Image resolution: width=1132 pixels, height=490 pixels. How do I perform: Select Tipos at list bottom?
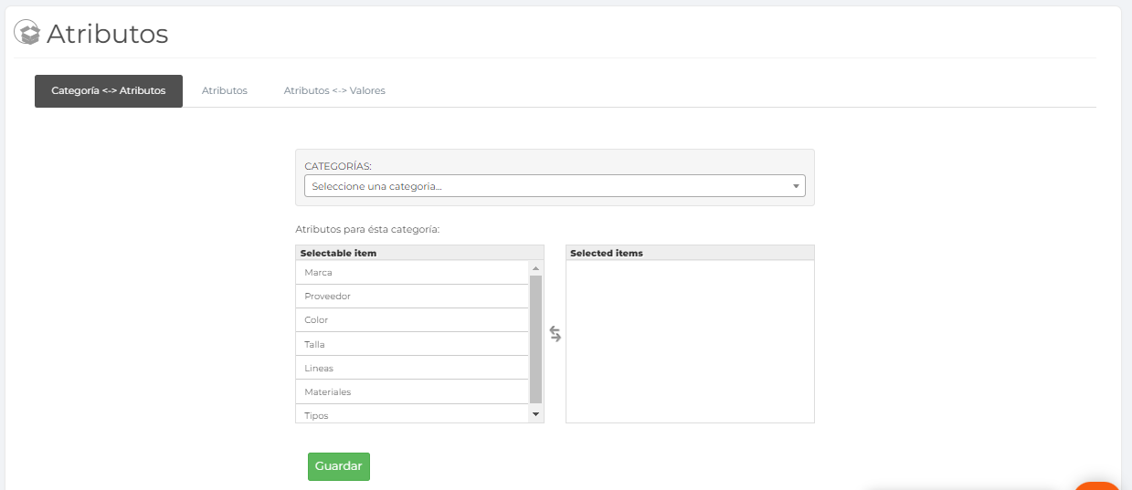tap(412, 415)
